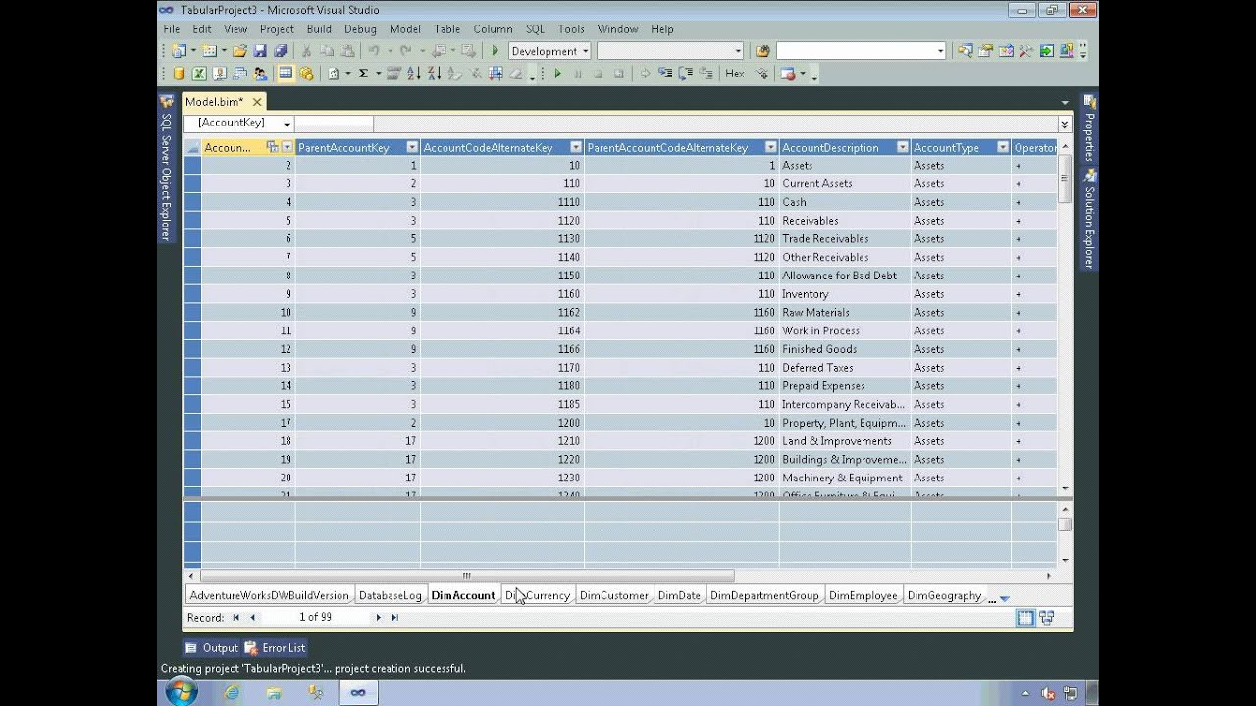1256x706 pixels.
Task: Open AccountDescription column filter dropdown
Action: pyautogui.click(x=903, y=148)
